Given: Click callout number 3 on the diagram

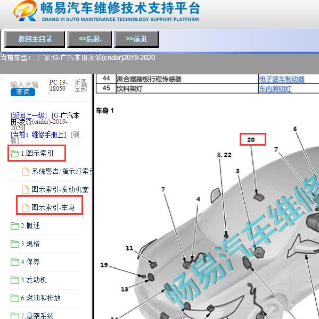Looking at the screenshot, I should pyautogui.click(x=238, y=171).
